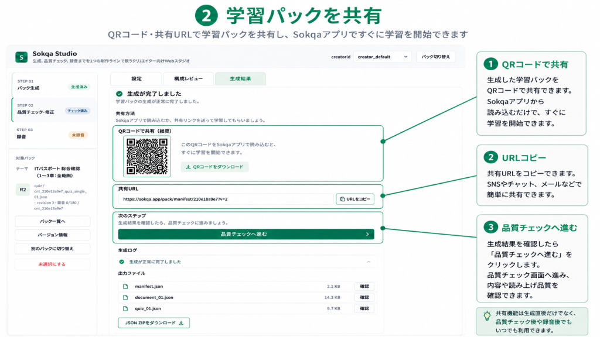Click the URLをコピー button
The width and height of the screenshot is (600, 337).
355,199
